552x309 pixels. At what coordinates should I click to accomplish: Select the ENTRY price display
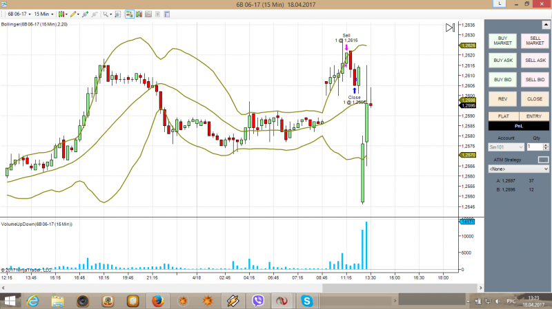click(534, 116)
